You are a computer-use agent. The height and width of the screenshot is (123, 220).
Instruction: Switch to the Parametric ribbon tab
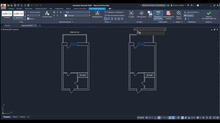[x=41, y=9]
